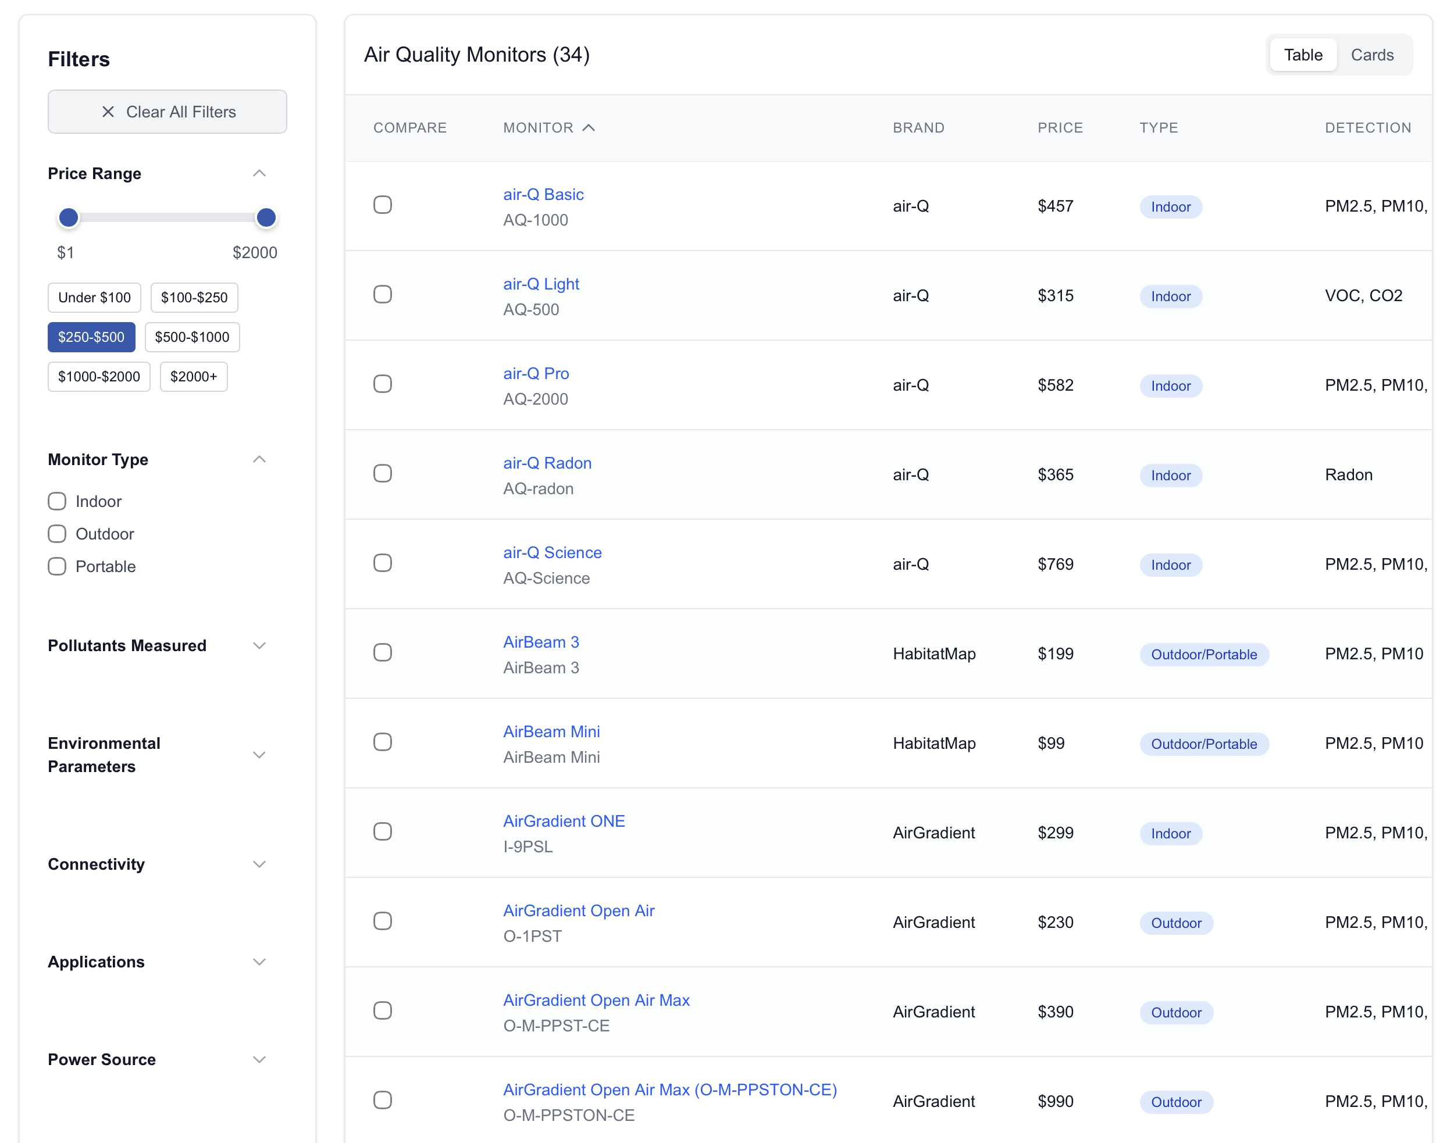
Task: Select the Table view tab
Action: click(1302, 55)
